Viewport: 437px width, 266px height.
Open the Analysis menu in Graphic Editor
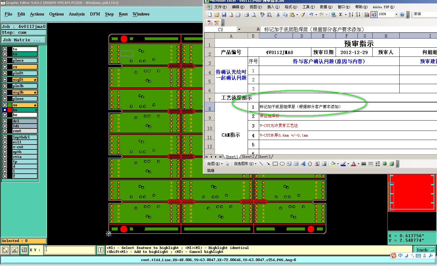[x=77, y=14]
